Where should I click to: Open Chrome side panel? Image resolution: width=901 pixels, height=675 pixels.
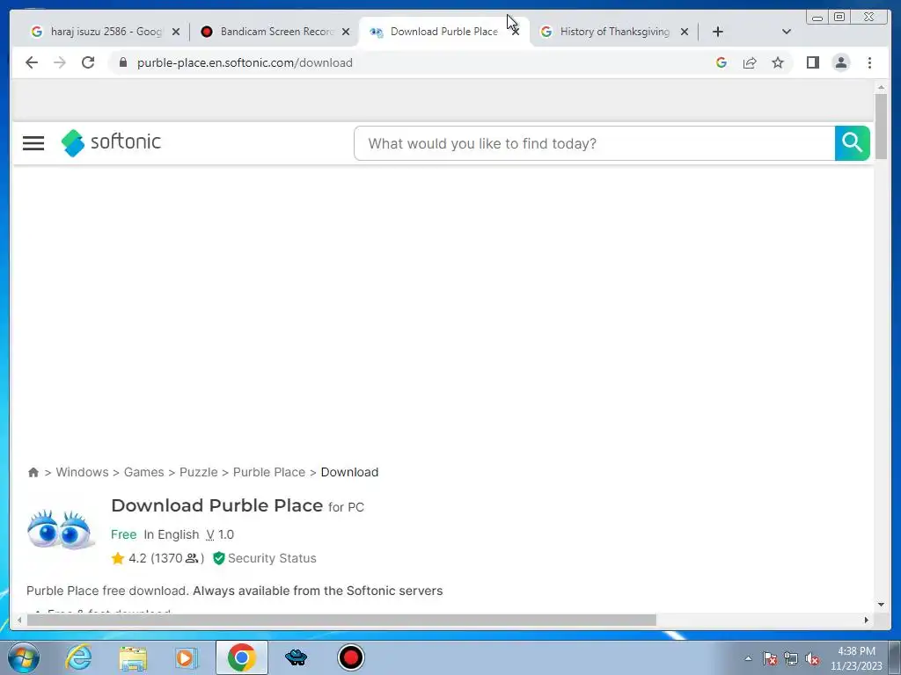coord(812,62)
